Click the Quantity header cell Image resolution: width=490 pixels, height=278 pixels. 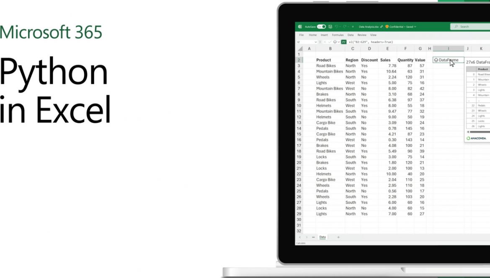(x=405, y=60)
